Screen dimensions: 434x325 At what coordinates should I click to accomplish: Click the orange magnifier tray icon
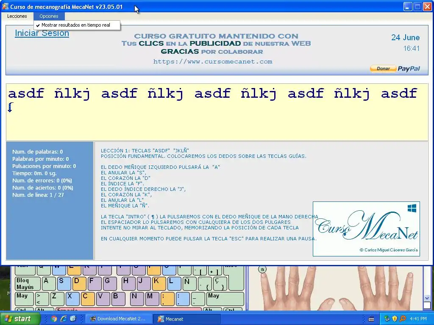[403, 319]
